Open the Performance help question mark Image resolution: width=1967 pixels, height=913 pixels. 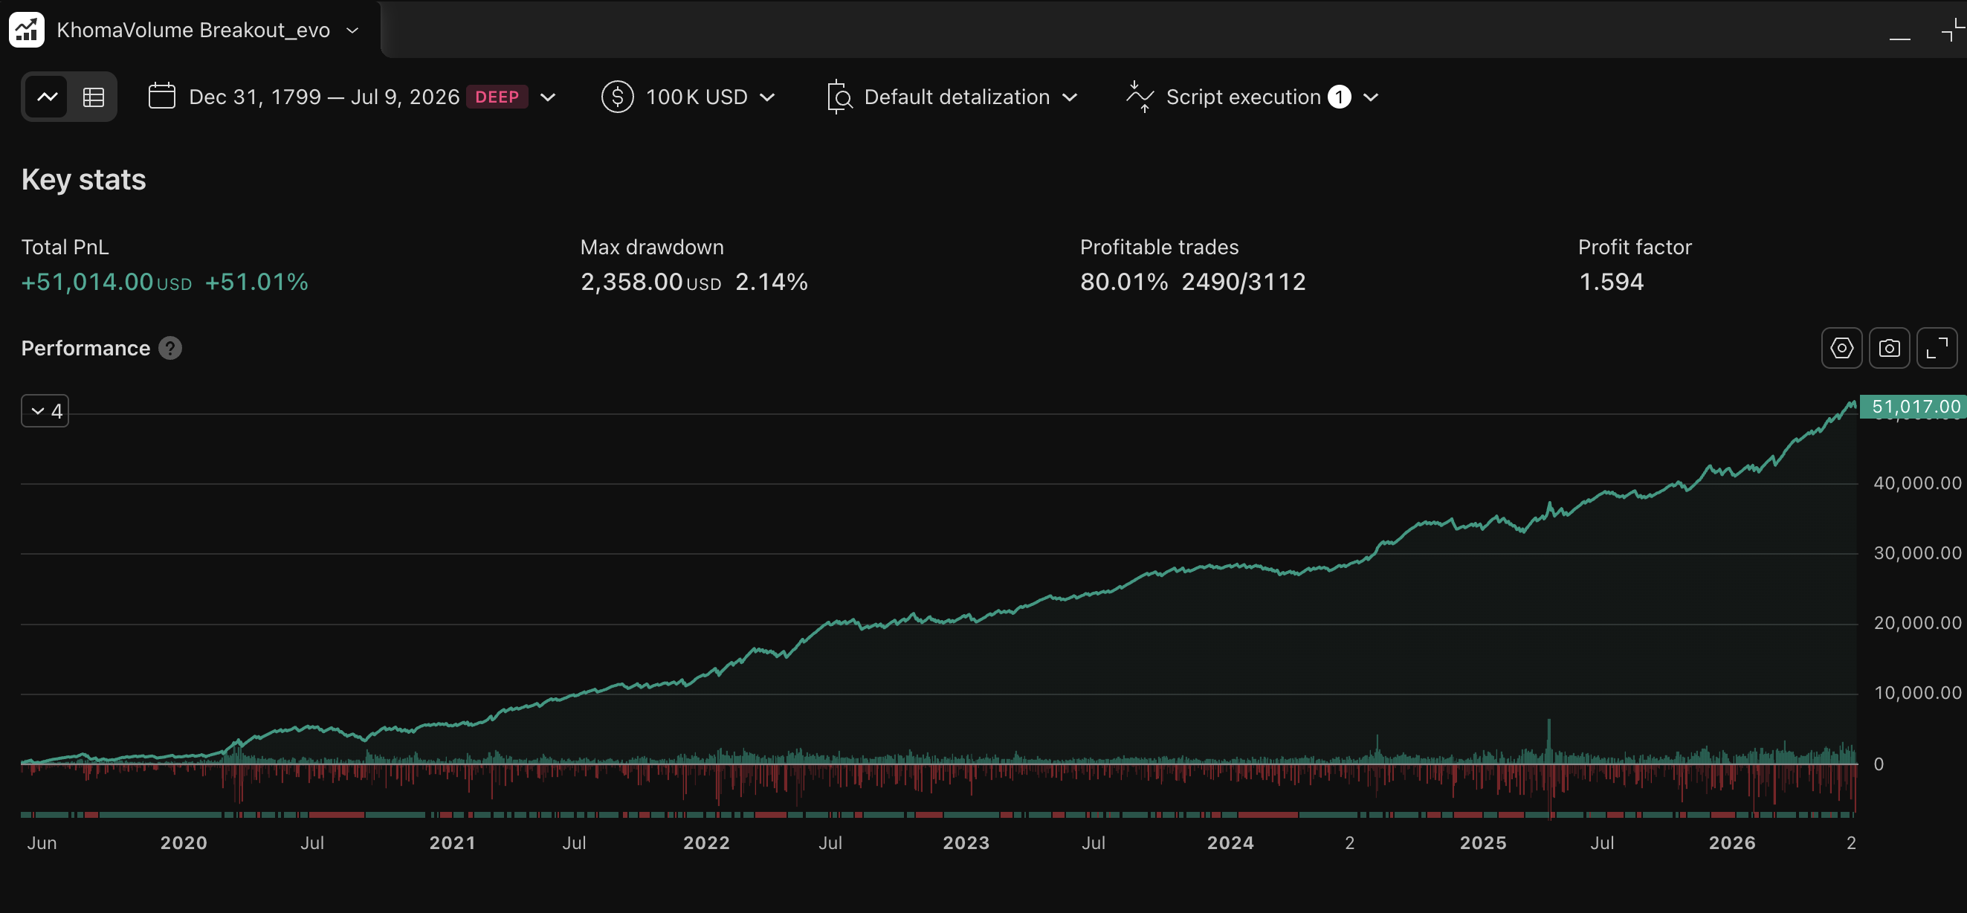pos(170,348)
